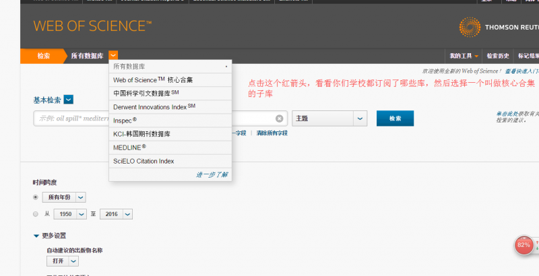Select the 所有年份 radio button
The width and height of the screenshot is (539, 276).
point(36,197)
